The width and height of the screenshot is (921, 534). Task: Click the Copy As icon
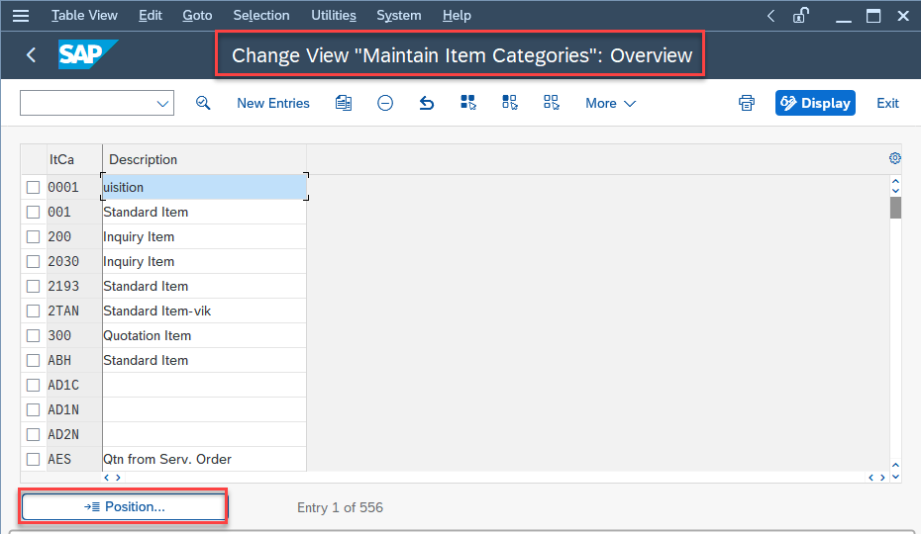point(344,103)
